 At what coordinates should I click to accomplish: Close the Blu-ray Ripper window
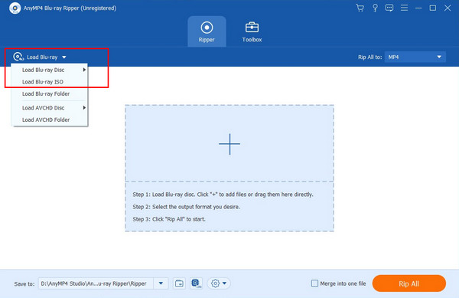[x=448, y=8]
